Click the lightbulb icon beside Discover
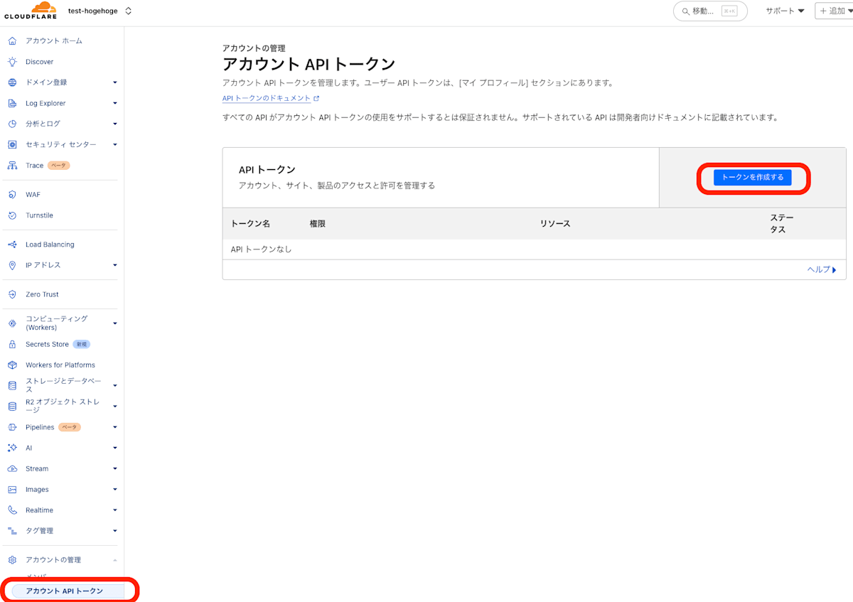Image resolution: width=853 pixels, height=602 pixels. 12,62
